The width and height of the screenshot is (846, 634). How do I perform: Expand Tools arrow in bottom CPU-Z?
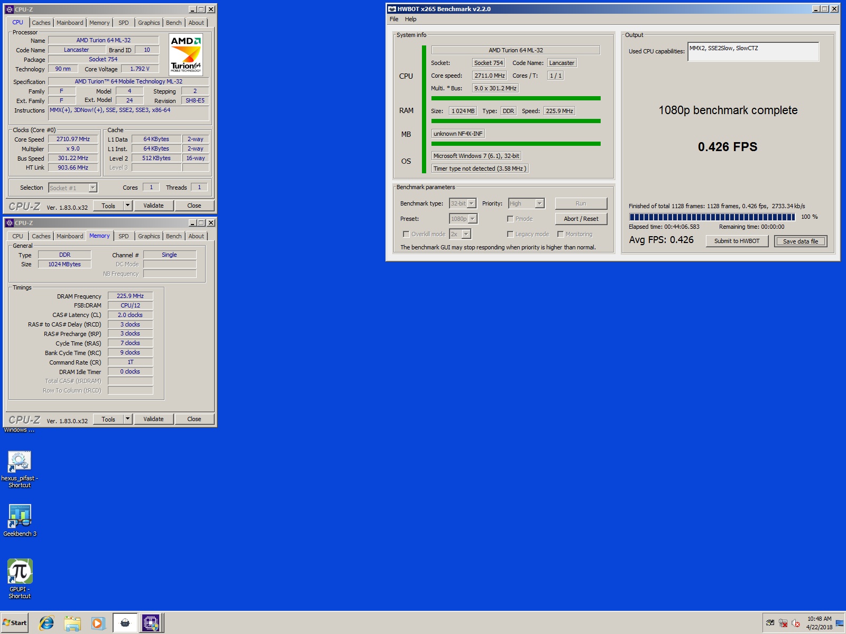(127, 419)
